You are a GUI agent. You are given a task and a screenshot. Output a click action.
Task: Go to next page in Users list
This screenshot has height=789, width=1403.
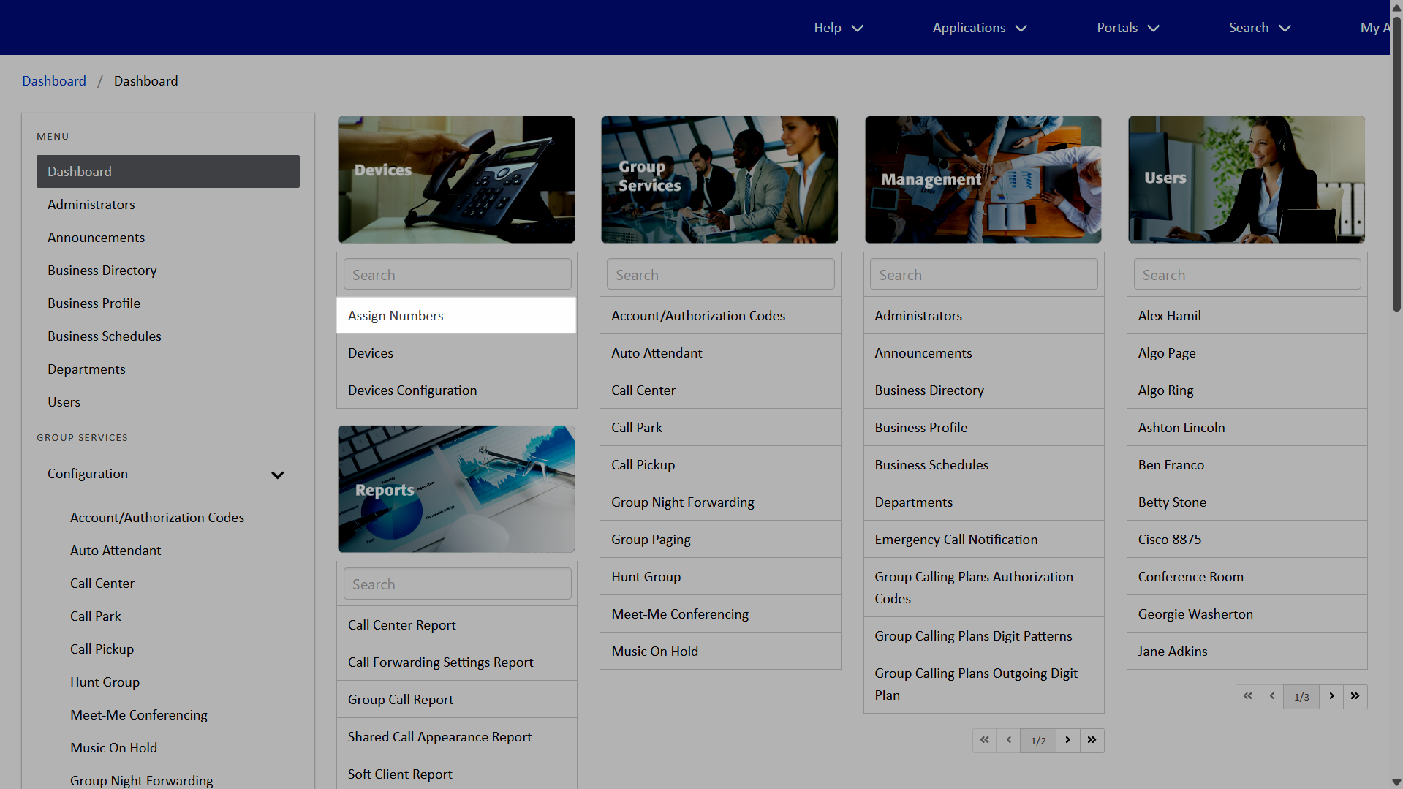tap(1331, 696)
